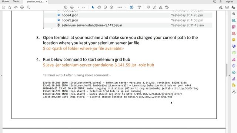
Task: Zoom out with the minus circle
Action: click(105, 7)
